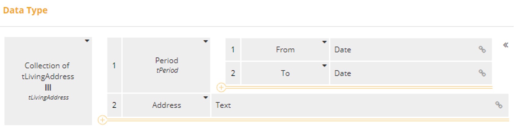Click the From field name cell
Image resolution: width=514 pixels, height=126 pixels.
285,50
